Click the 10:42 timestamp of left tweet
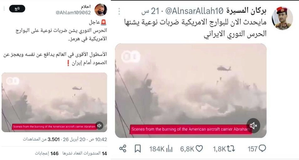Viewport: 299px width, 160px height. click(101, 139)
